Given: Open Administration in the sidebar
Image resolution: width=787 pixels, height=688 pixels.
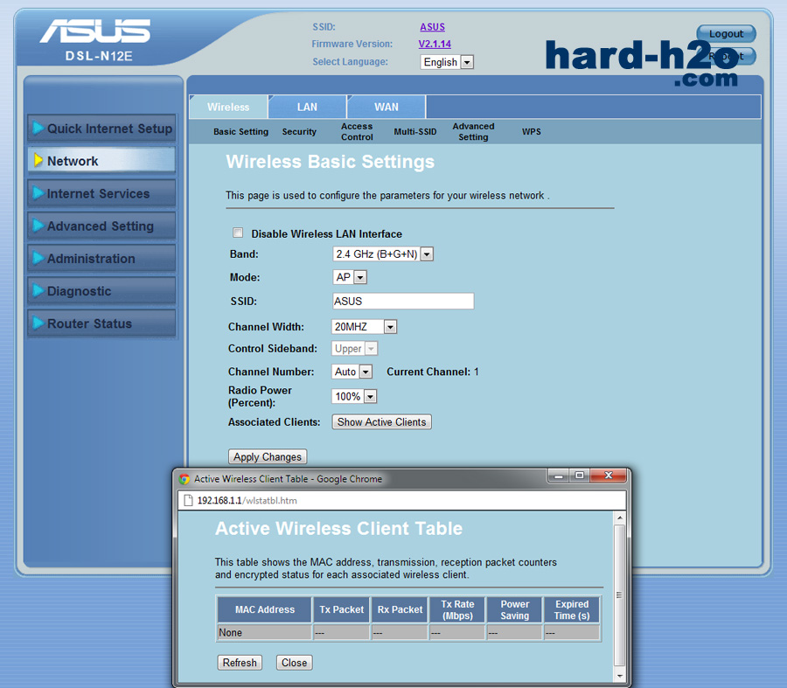Looking at the screenshot, I should coord(102,259).
